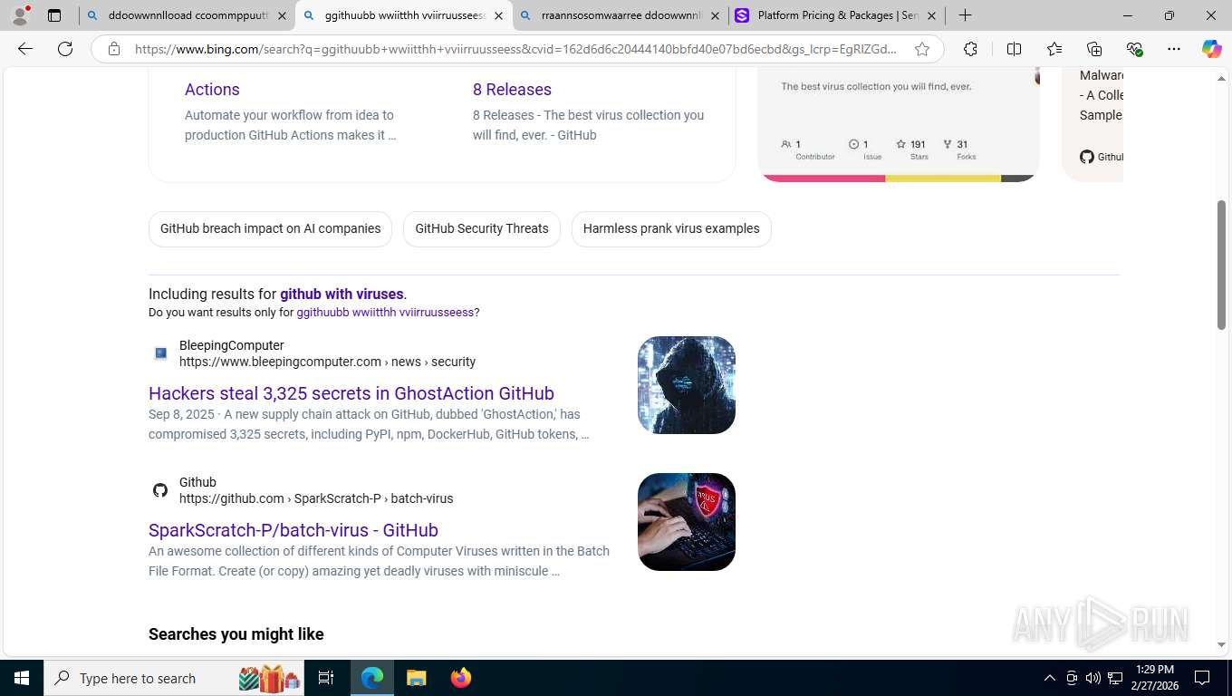Click 'Type here to search' taskbar box

(x=174, y=678)
